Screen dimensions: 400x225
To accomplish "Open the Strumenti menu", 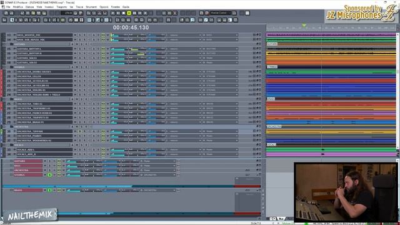I will tap(91, 7).
